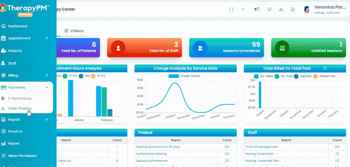
Task: Open Expiring Documents in 30 Days report
Action: pyautogui.click(x=158, y=147)
